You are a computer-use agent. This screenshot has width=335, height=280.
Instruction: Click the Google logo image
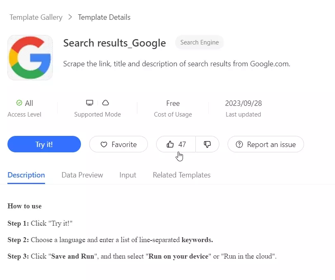[x=30, y=57]
